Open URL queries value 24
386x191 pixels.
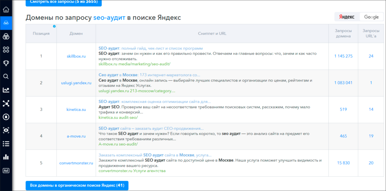tap(371, 56)
